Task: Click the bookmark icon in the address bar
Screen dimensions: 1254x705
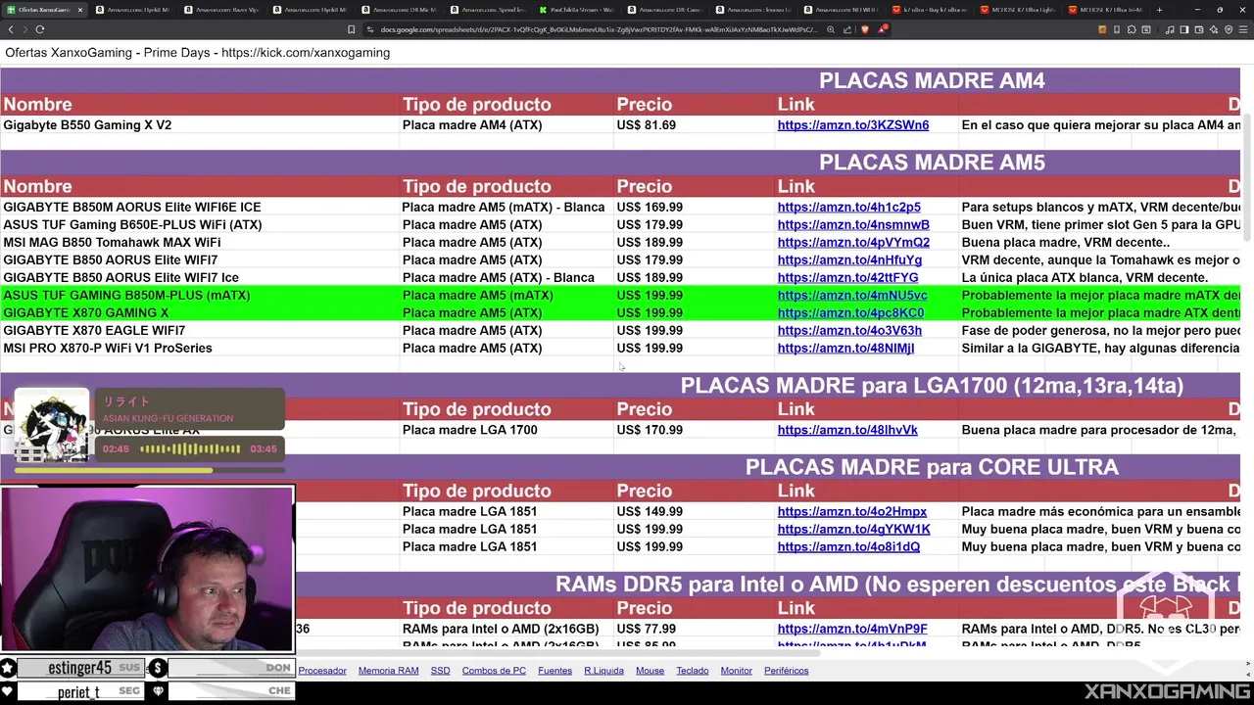Action: 351,29
